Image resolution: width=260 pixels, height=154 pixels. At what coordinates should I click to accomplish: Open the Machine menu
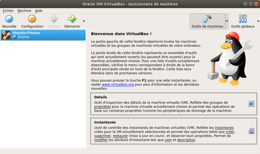pyautogui.click(x=24, y=11)
